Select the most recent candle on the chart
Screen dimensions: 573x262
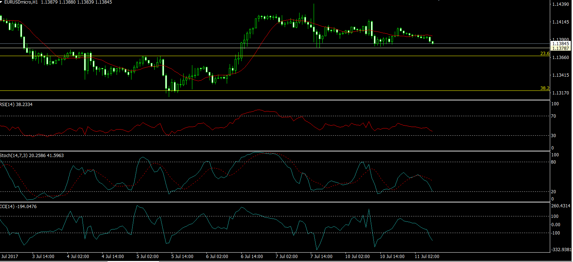pos(433,43)
